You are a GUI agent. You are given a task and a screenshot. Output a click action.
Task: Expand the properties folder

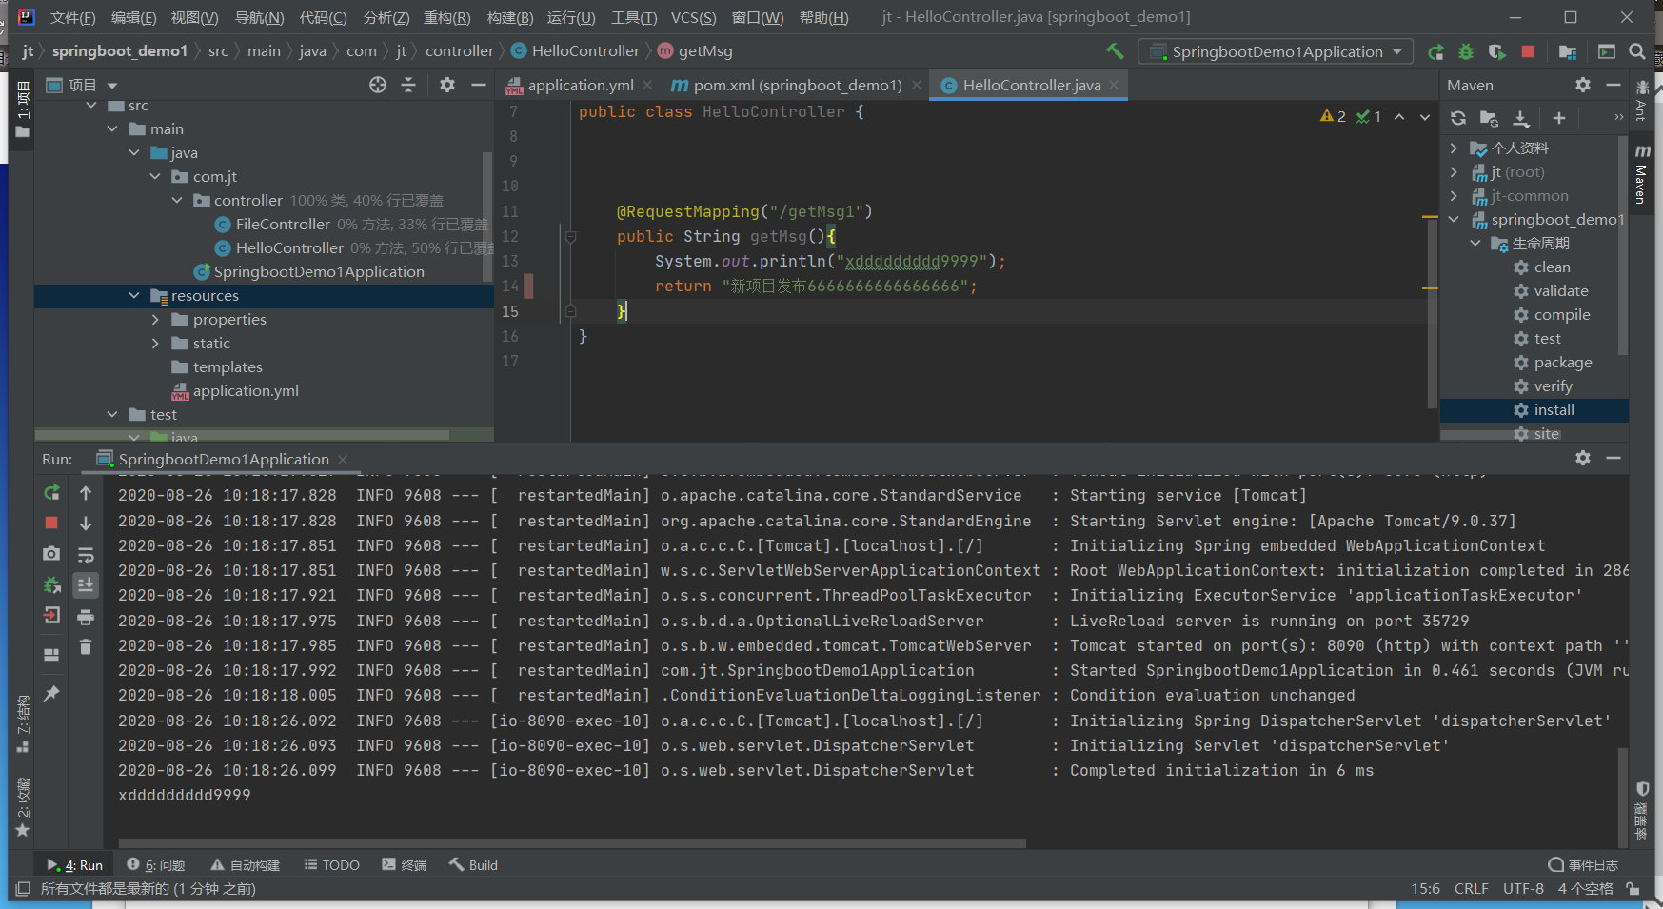(156, 319)
